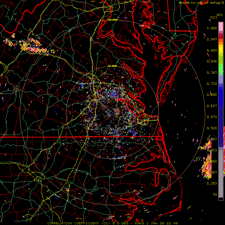Click the 1.000 legend value
The image size is (225, 225).
point(212,28)
